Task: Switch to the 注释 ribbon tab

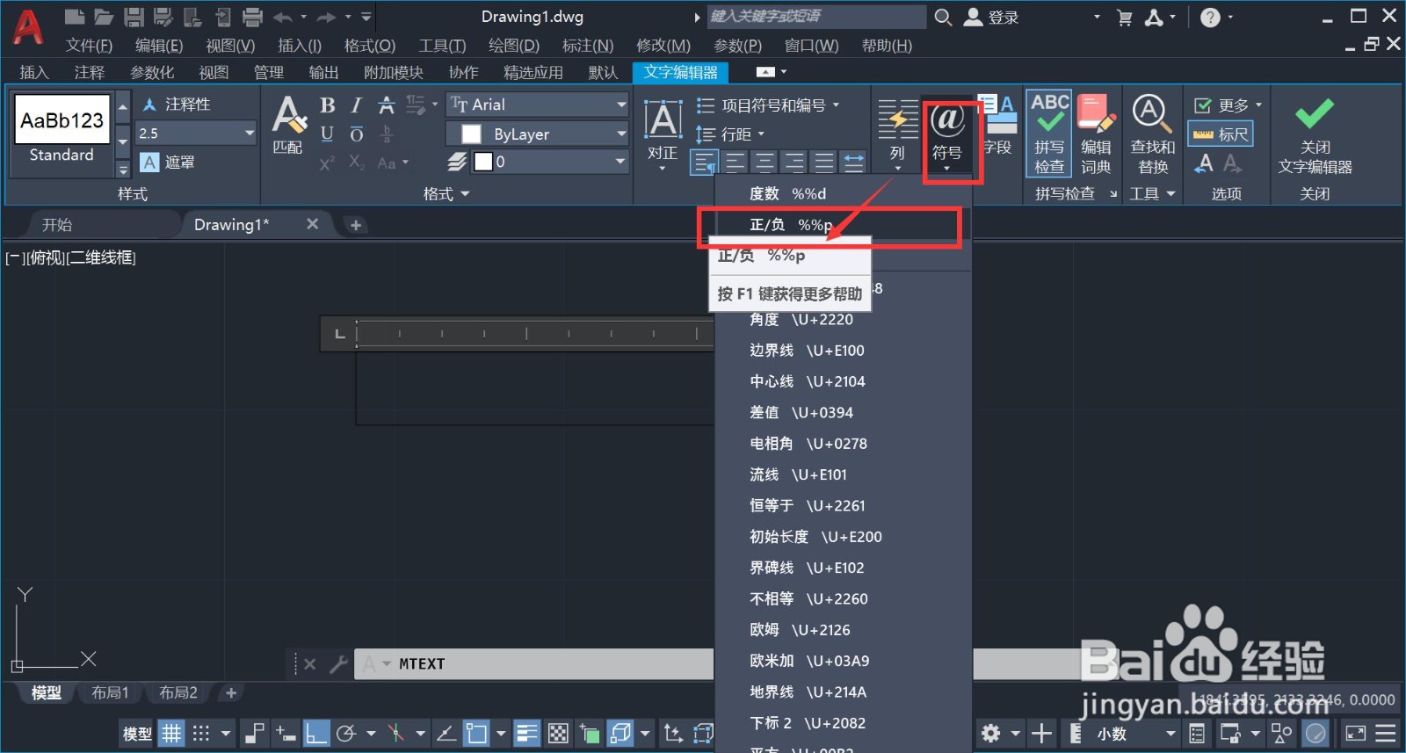Action: [x=90, y=72]
